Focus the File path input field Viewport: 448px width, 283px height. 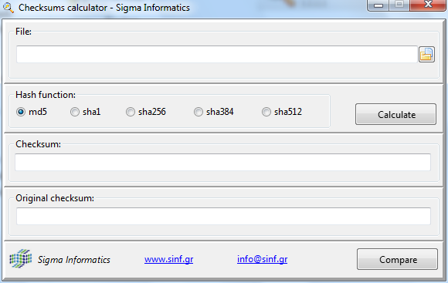click(217, 54)
